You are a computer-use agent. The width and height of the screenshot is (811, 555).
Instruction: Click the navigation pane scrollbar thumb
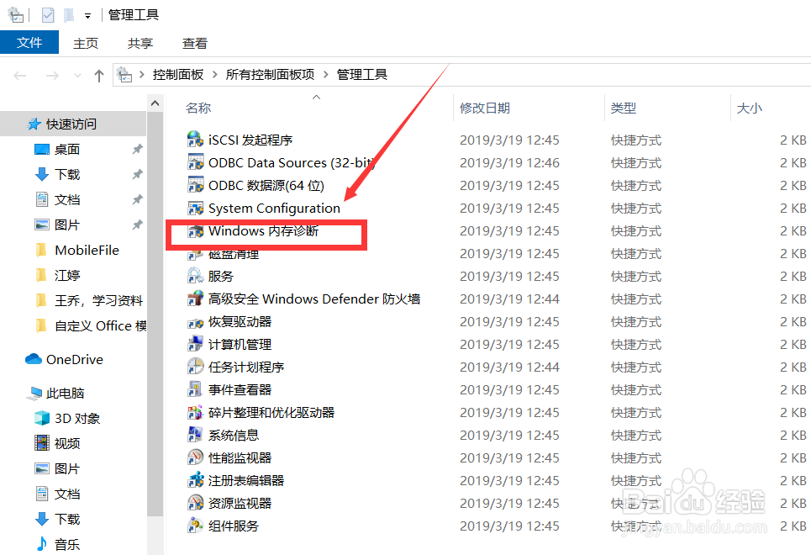[x=155, y=313]
